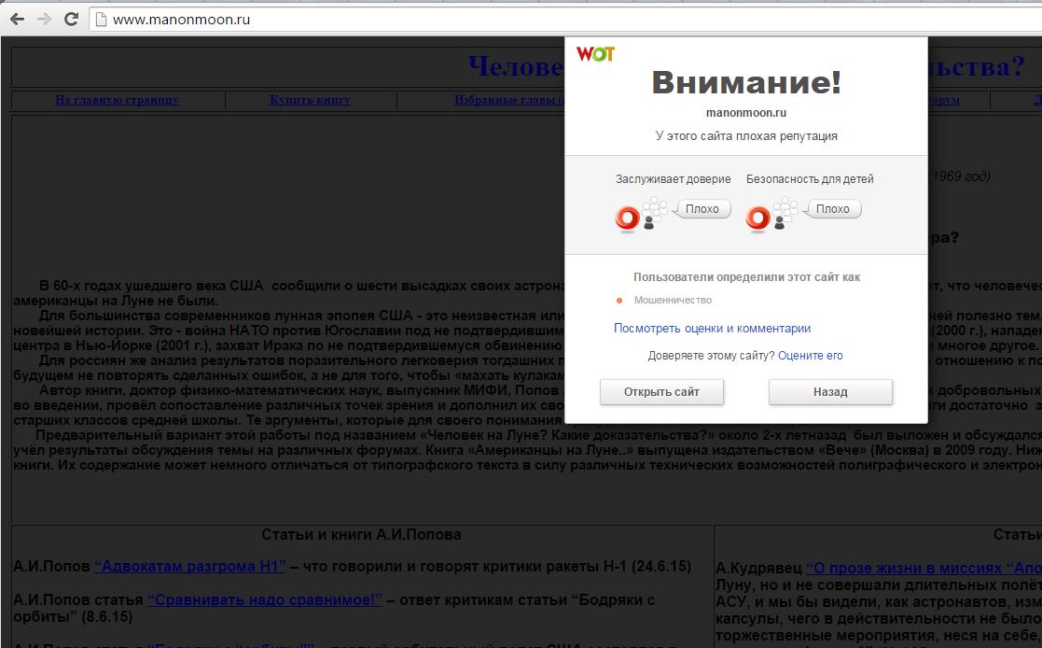The height and width of the screenshot is (648, 1042).
Task: Click the people icon next to child safety rating
Action: click(785, 213)
